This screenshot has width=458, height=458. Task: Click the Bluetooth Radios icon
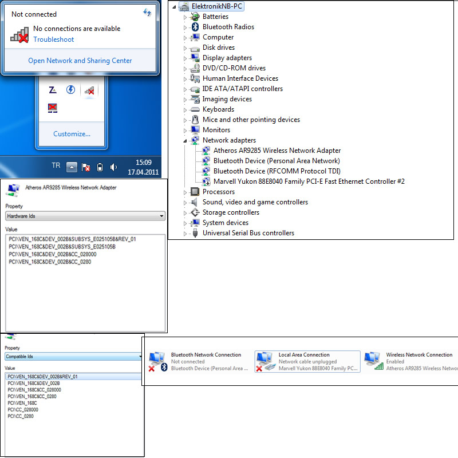[195, 27]
